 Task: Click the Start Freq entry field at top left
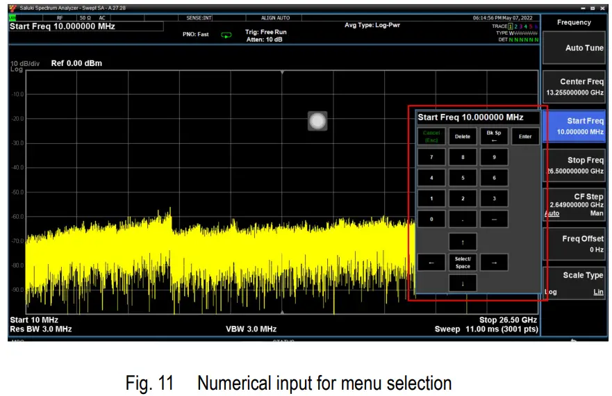point(86,26)
